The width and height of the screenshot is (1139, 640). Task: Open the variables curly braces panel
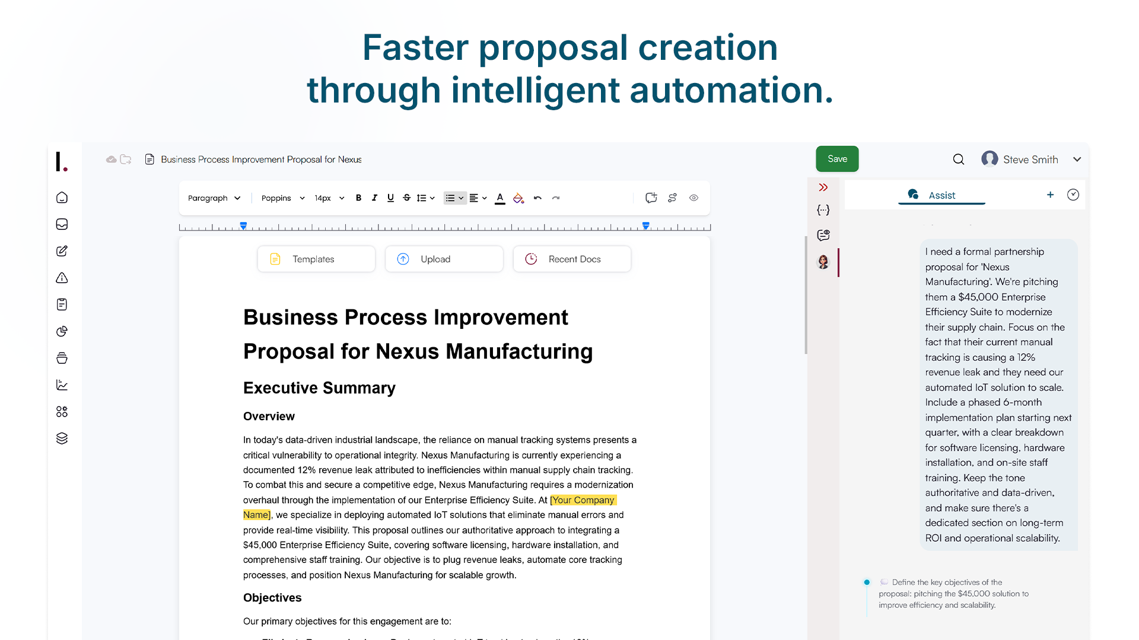point(823,210)
